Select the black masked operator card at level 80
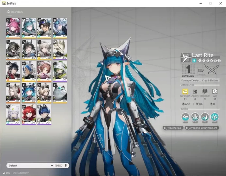 [13, 50]
